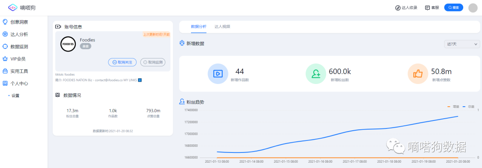Screen dimensions: 482x168
Task: Click the user avatar circle
Action: coord(473,8)
